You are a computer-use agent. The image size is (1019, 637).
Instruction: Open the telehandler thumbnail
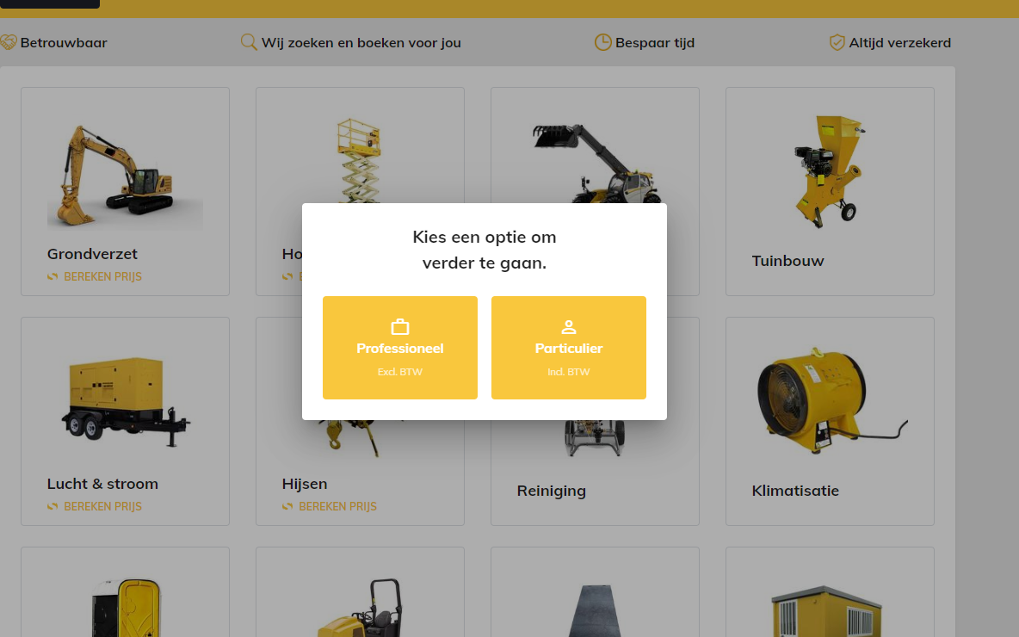[x=596, y=163]
